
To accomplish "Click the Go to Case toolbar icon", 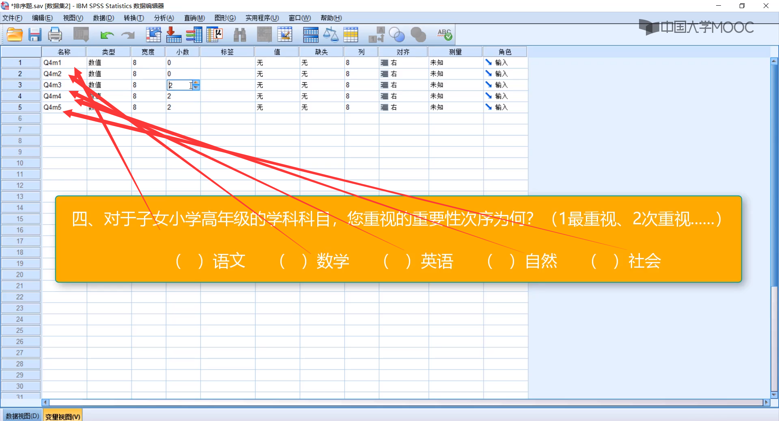I will 153,35.
